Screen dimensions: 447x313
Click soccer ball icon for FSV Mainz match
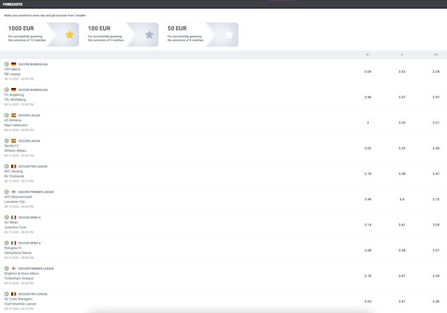click(x=6, y=64)
